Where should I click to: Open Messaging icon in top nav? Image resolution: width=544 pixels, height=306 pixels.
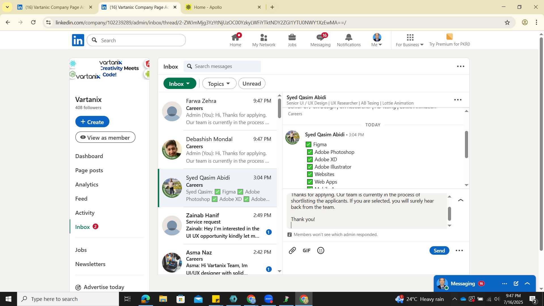(320, 40)
